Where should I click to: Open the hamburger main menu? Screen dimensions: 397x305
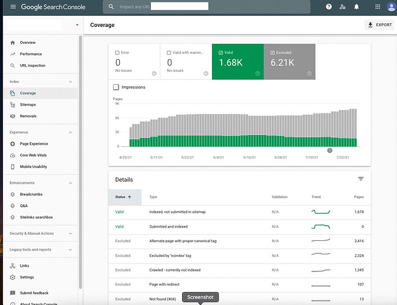tap(13, 7)
